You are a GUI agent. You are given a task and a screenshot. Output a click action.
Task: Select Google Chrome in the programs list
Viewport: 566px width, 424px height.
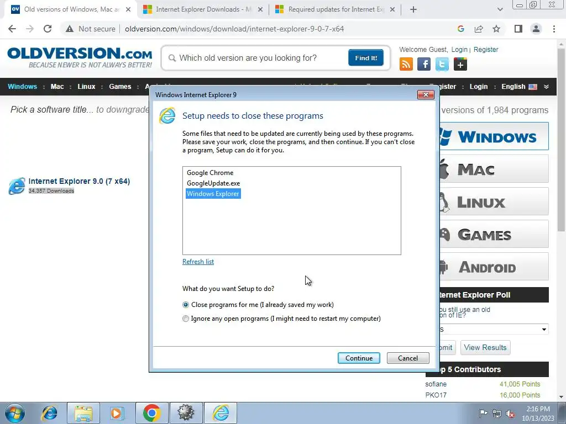210,173
